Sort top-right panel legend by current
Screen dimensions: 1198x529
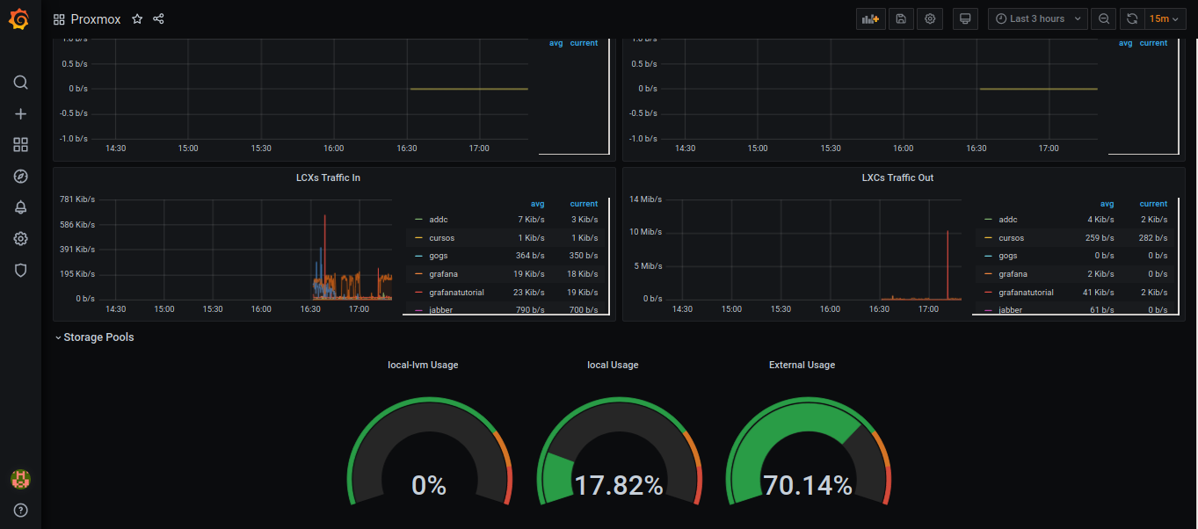pos(1153,43)
